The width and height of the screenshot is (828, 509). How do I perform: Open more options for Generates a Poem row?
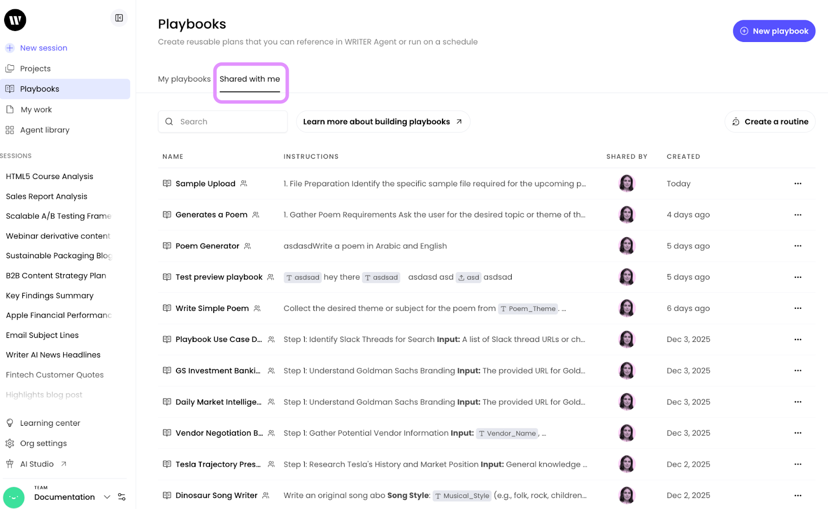tap(797, 215)
